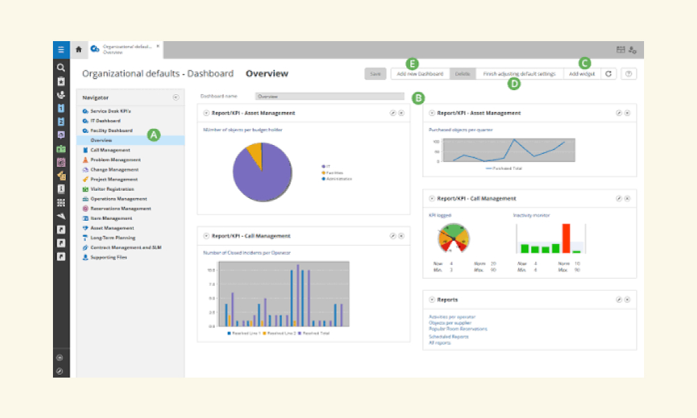Open Problem Management in Navigator
This screenshot has width=697, height=418.
pyautogui.click(x=116, y=160)
